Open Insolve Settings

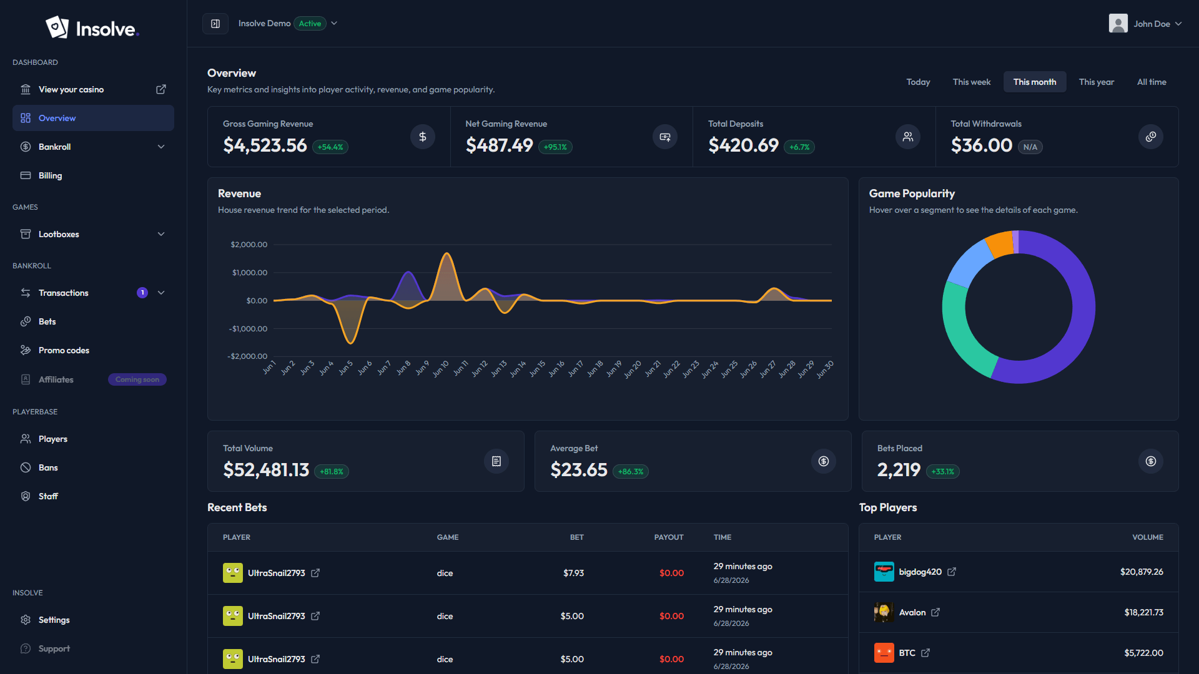(93, 620)
